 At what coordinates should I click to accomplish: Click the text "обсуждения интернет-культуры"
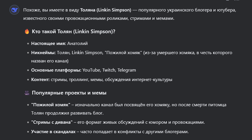139,80
